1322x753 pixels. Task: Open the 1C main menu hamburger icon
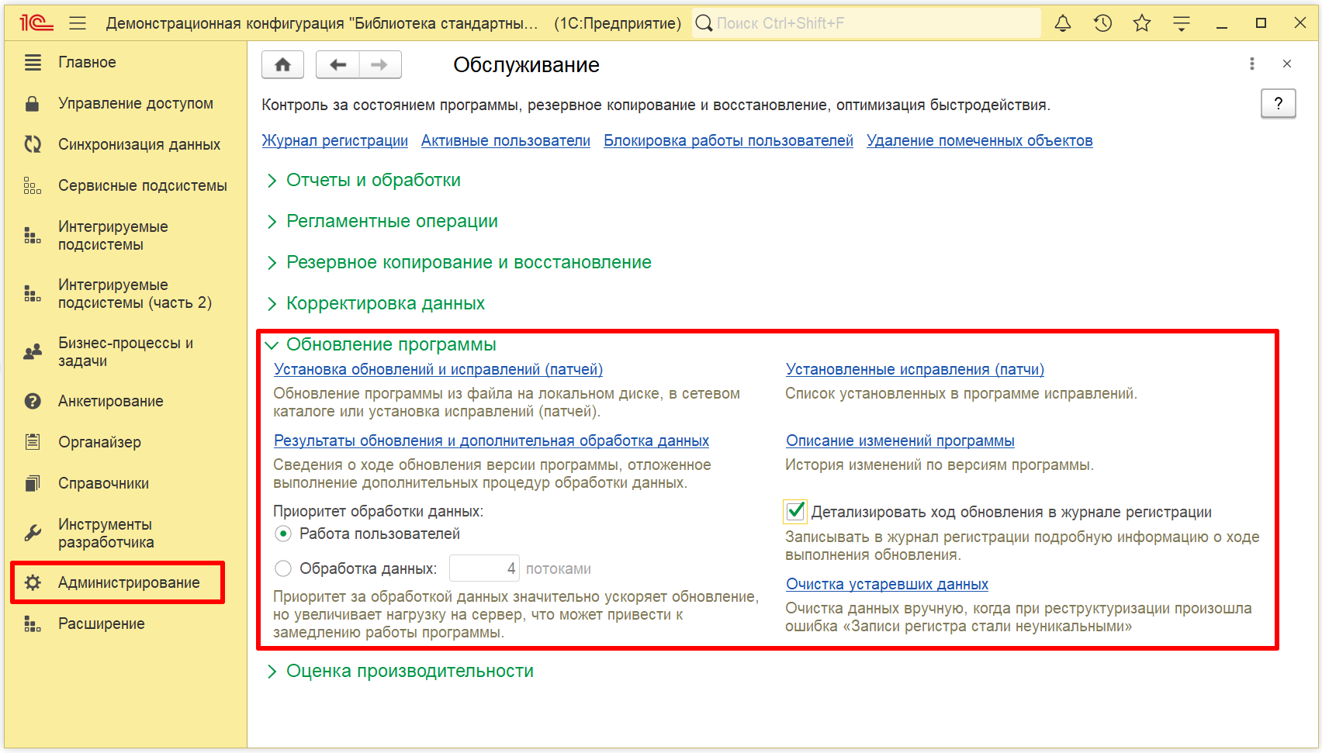(78, 23)
